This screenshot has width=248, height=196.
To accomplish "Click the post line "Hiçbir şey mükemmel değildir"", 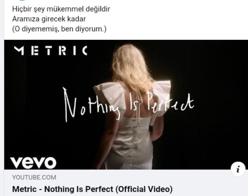I will click(61, 9).
